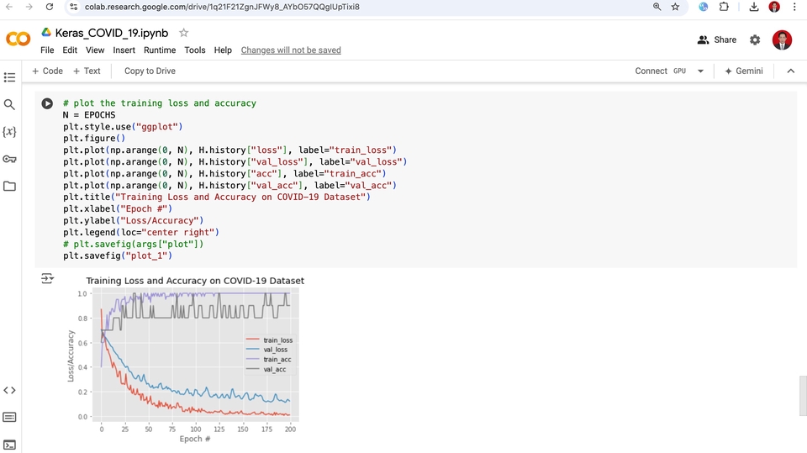
Task: Open the Runtime menu
Action: point(160,50)
